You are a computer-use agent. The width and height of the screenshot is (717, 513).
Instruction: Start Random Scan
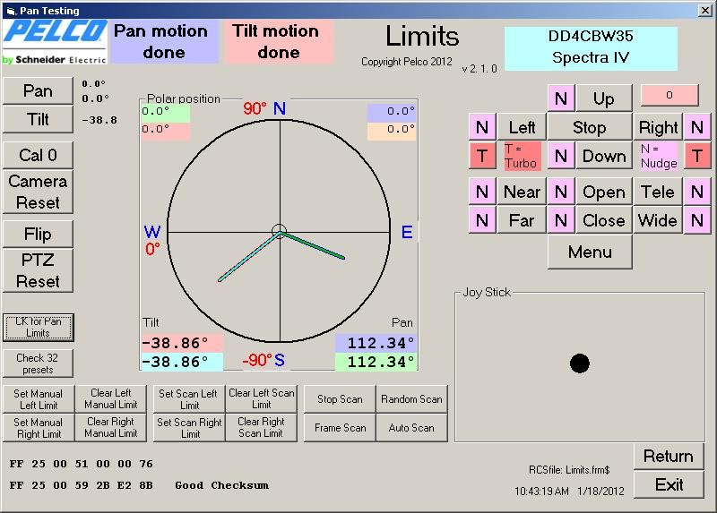coord(411,399)
